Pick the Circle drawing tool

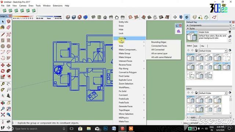coord(3,46)
